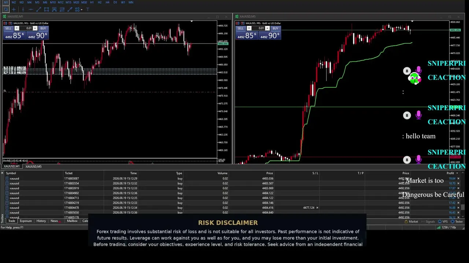The image size is (469, 263).
Task: Select the equidistant channel tool
Action: tap(47, 9)
